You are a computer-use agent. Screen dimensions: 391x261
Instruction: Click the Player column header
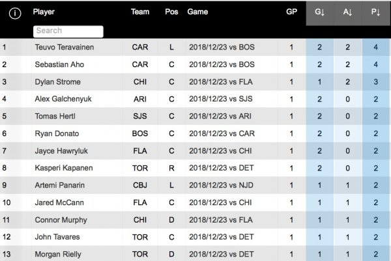tap(44, 12)
